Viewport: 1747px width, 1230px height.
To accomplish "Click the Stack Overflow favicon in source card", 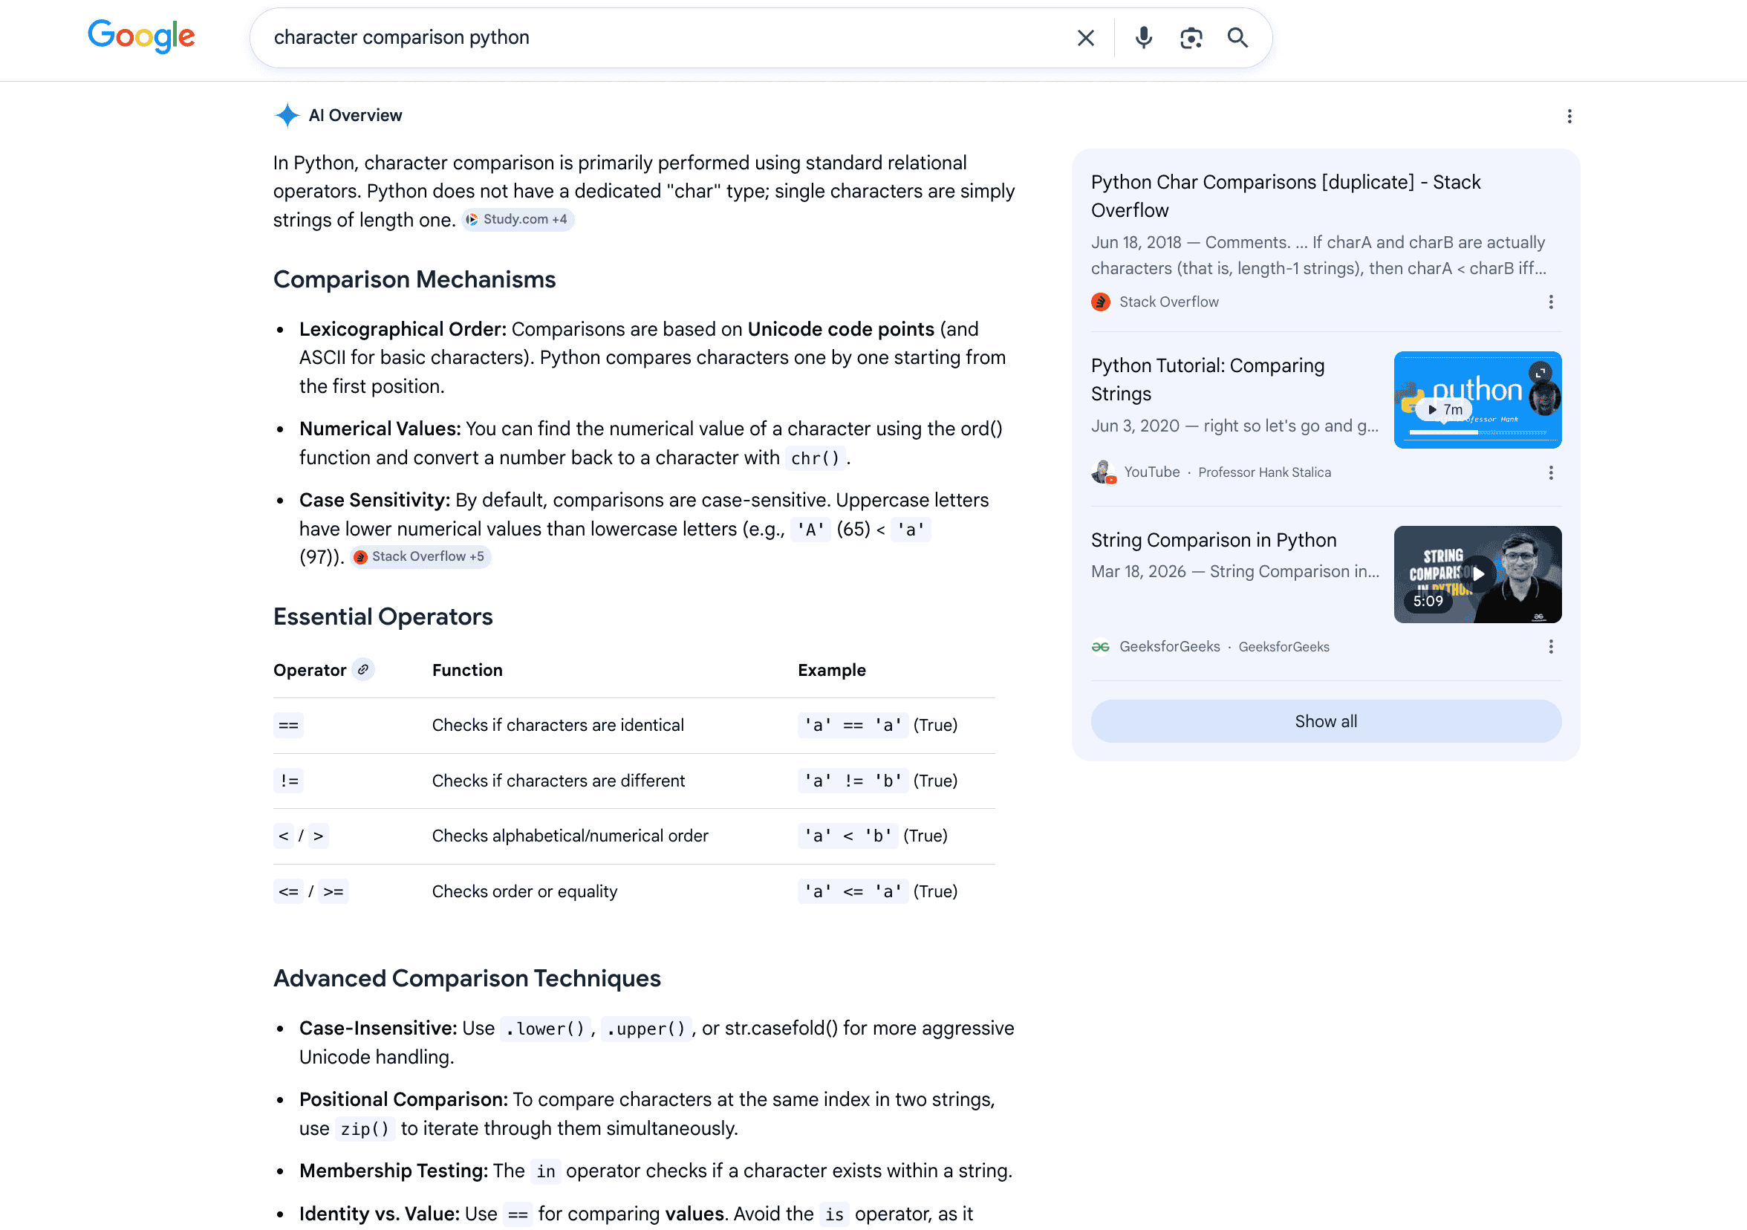I will click(x=1100, y=302).
